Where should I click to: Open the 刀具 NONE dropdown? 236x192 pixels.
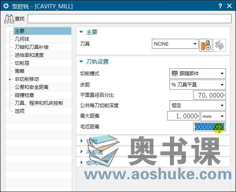pyautogui.click(x=175, y=44)
